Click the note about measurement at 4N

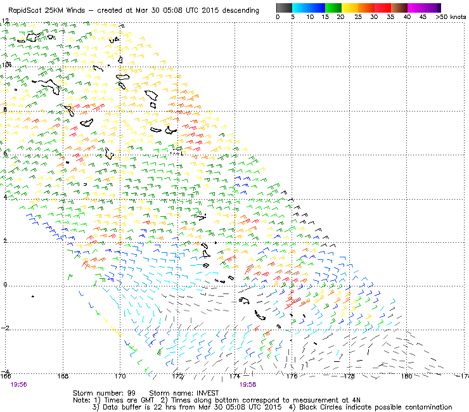(260, 400)
